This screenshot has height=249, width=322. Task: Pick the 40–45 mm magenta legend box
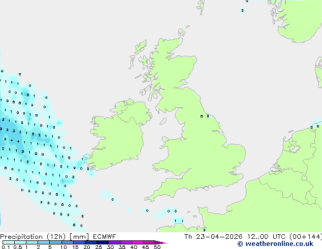(x=138, y=242)
